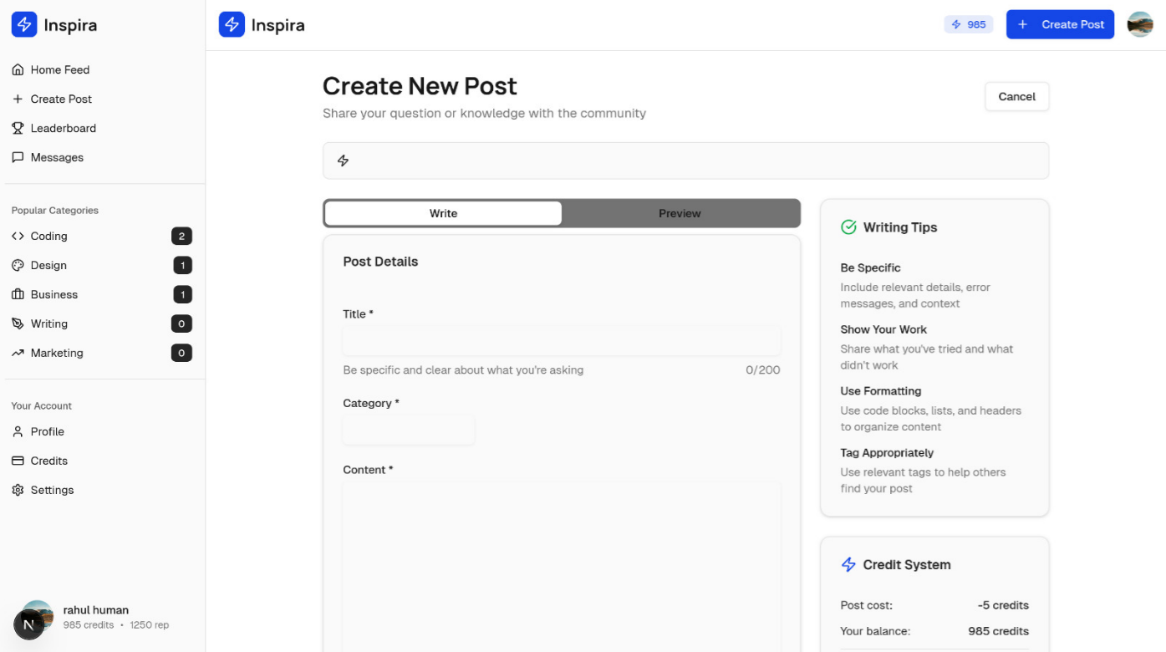
Task: Click the Design palette icon
Action: click(x=18, y=265)
